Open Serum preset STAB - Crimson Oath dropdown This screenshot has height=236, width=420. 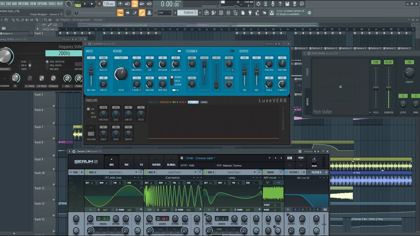coord(269,158)
